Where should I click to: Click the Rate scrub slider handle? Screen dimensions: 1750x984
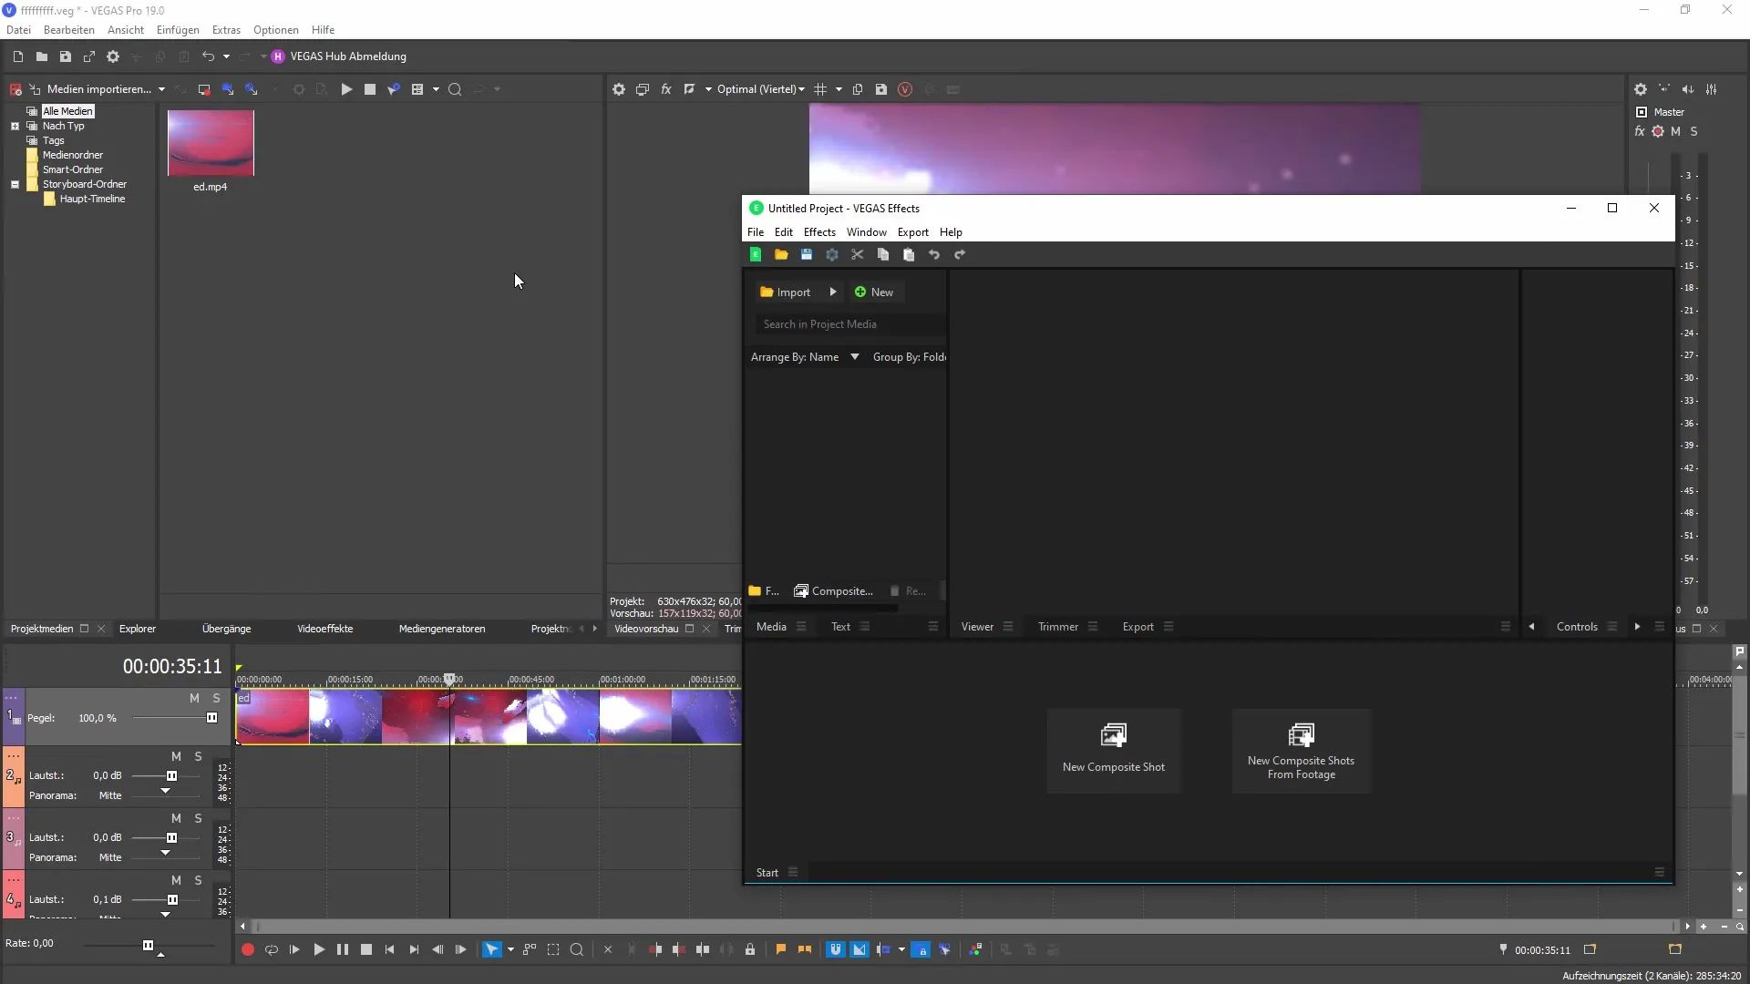pos(148,946)
